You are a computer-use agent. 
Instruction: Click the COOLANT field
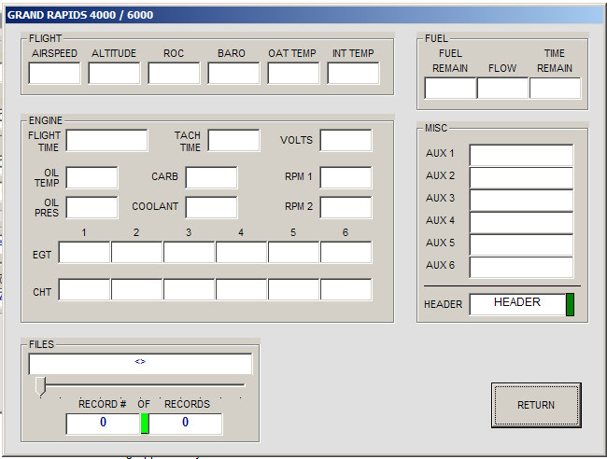(x=211, y=207)
